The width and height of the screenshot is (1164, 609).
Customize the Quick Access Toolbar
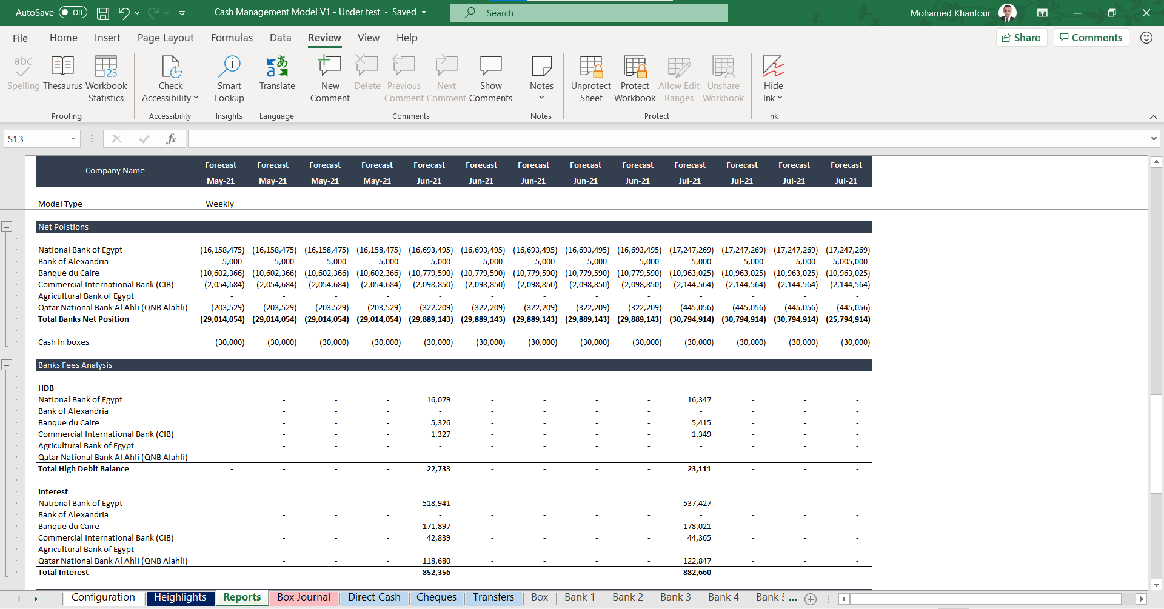point(182,13)
